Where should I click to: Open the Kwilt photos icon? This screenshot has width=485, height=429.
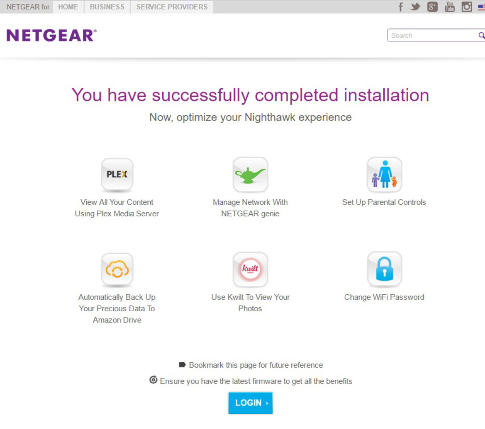coord(250,269)
